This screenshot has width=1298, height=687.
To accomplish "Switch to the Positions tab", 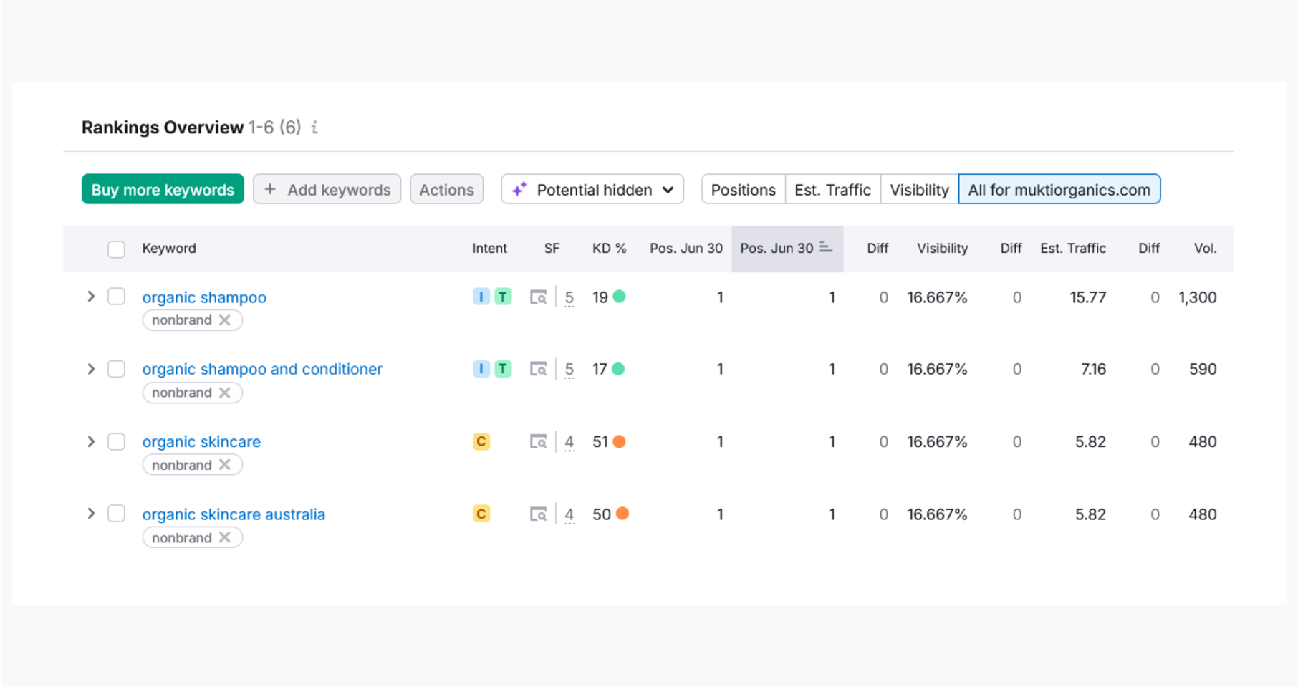I will pyautogui.click(x=744, y=189).
